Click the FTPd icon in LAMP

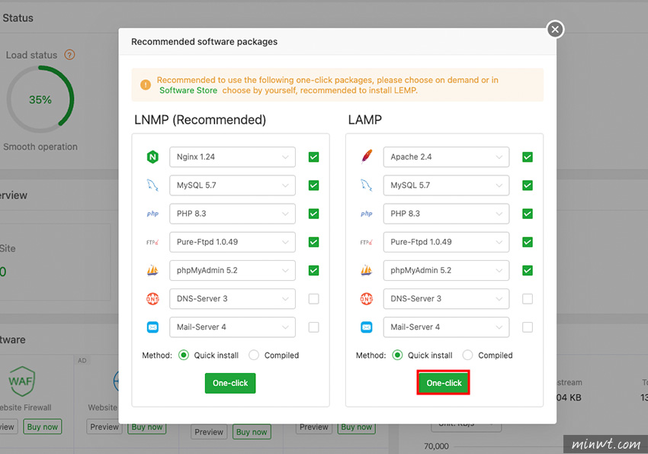pos(367,243)
